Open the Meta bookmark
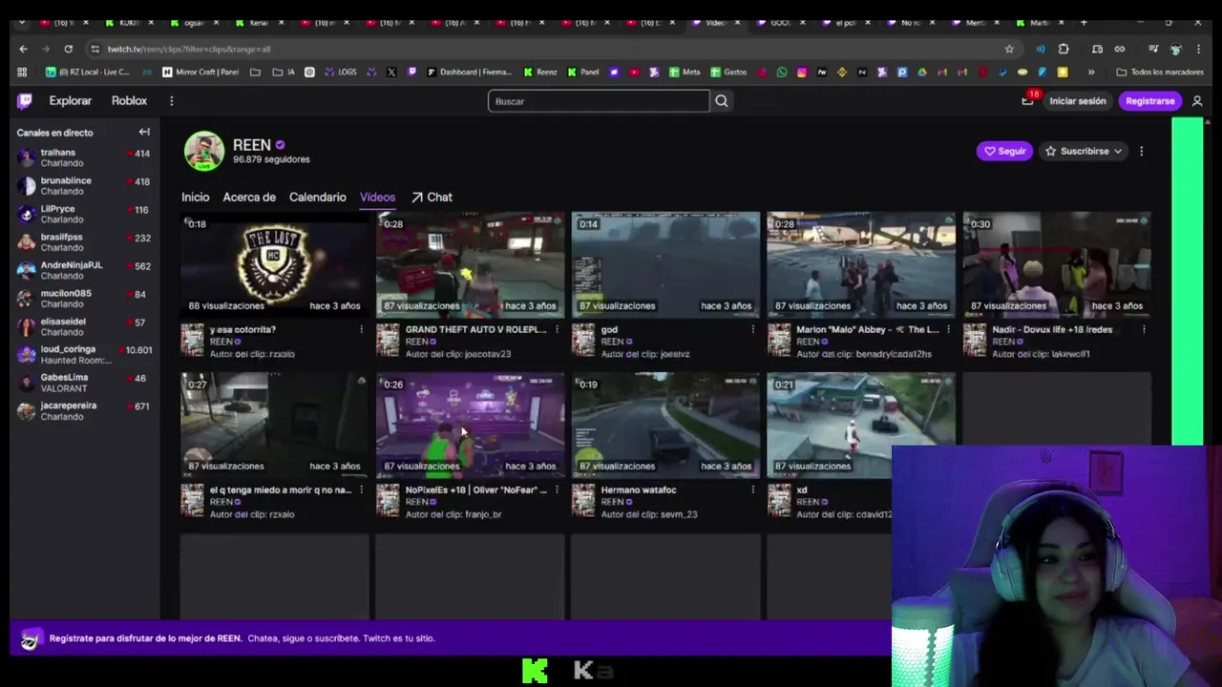Viewport: 1222px width, 687px height. click(685, 72)
